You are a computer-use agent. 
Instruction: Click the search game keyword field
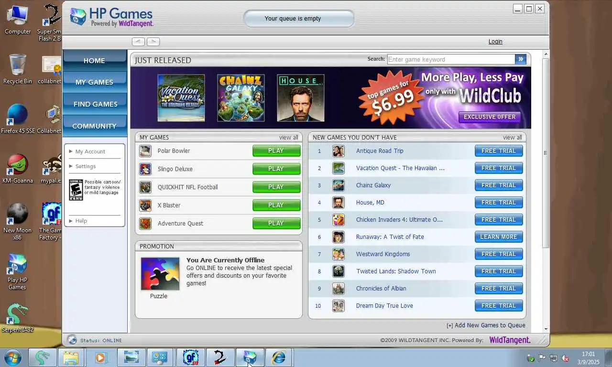(451, 59)
